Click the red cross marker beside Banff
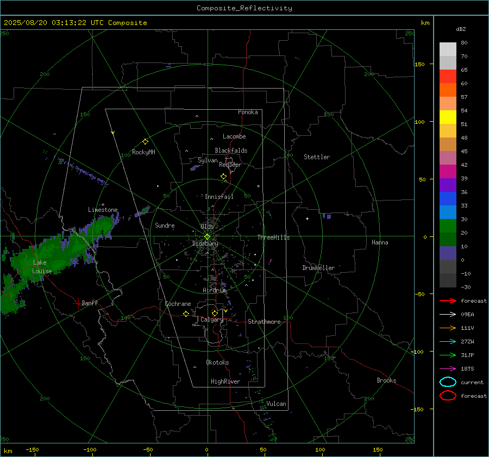Viewport: 489px width, 457px height. coord(77,303)
